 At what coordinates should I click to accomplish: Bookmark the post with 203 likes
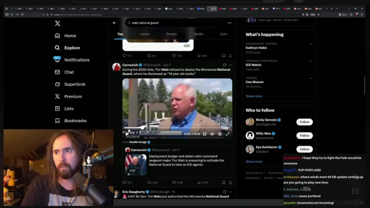(224, 55)
